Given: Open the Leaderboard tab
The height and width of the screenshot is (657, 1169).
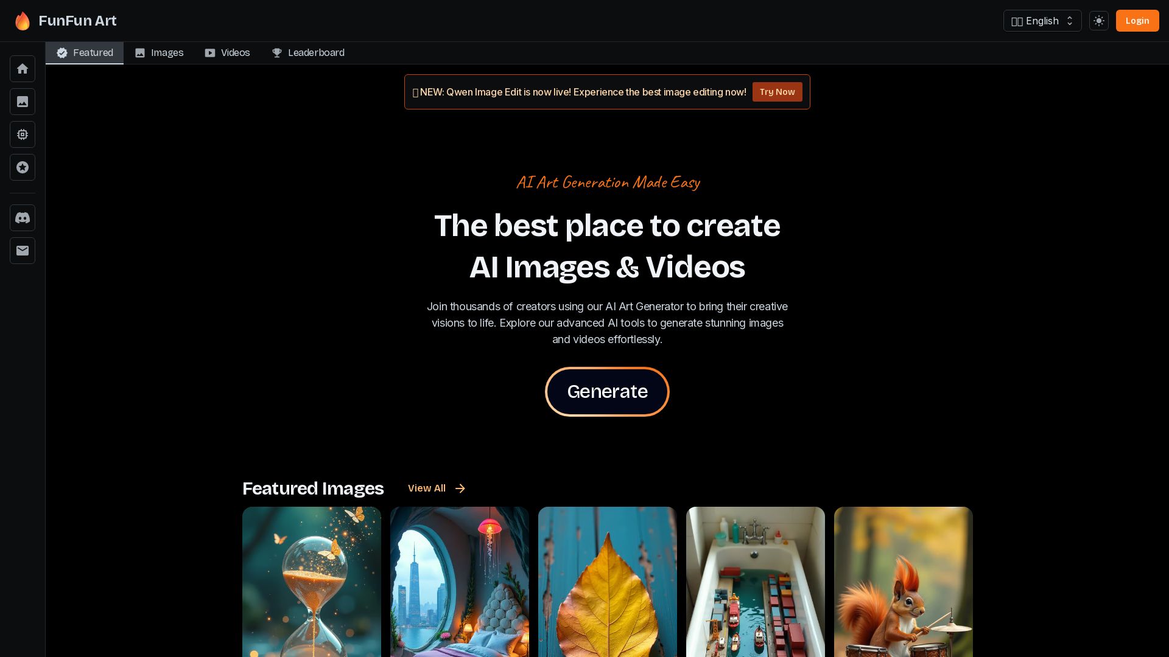Looking at the screenshot, I should [308, 53].
